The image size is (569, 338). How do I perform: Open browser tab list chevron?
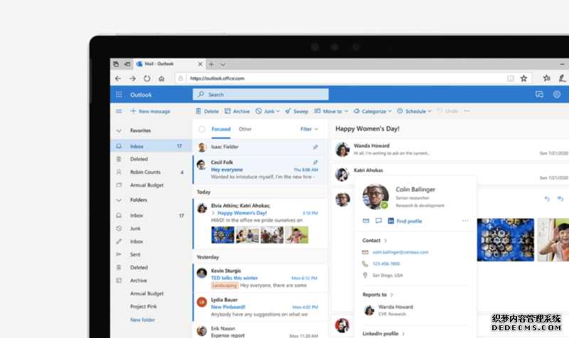[x=223, y=64]
